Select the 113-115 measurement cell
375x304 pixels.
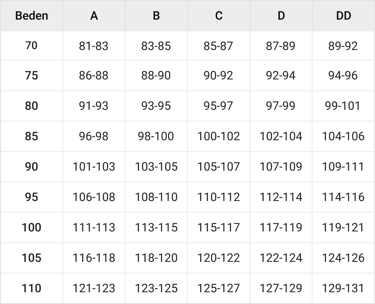point(156,228)
